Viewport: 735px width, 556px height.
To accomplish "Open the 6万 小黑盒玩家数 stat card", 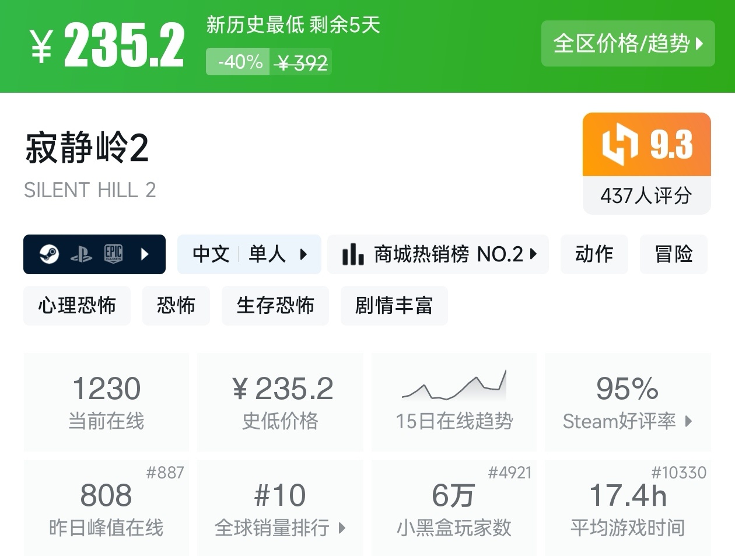I will (454, 508).
